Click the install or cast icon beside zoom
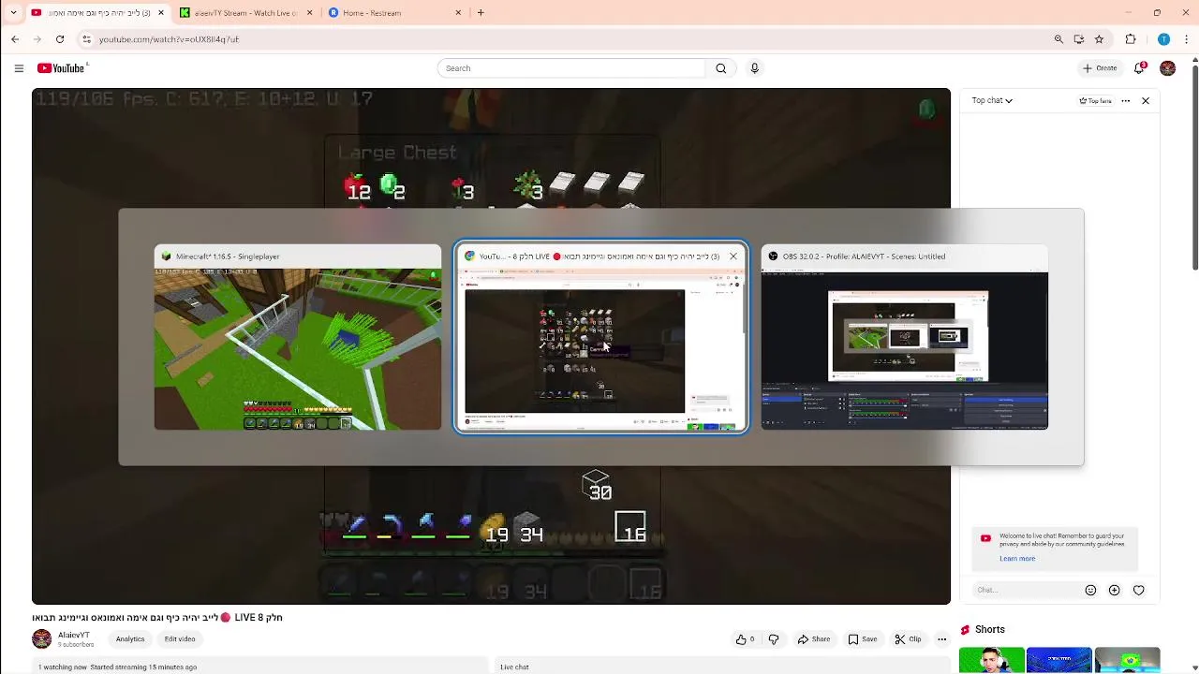This screenshot has height=674, width=1199. pyautogui.click(x=1079, y=39)
